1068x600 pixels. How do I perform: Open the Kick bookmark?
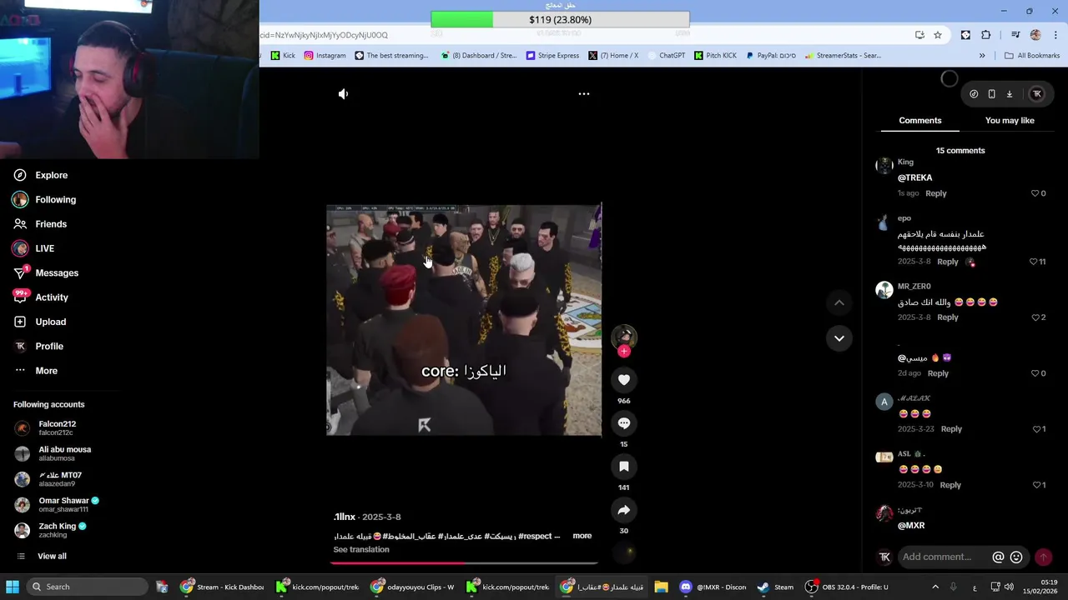[x=282, y=56]
